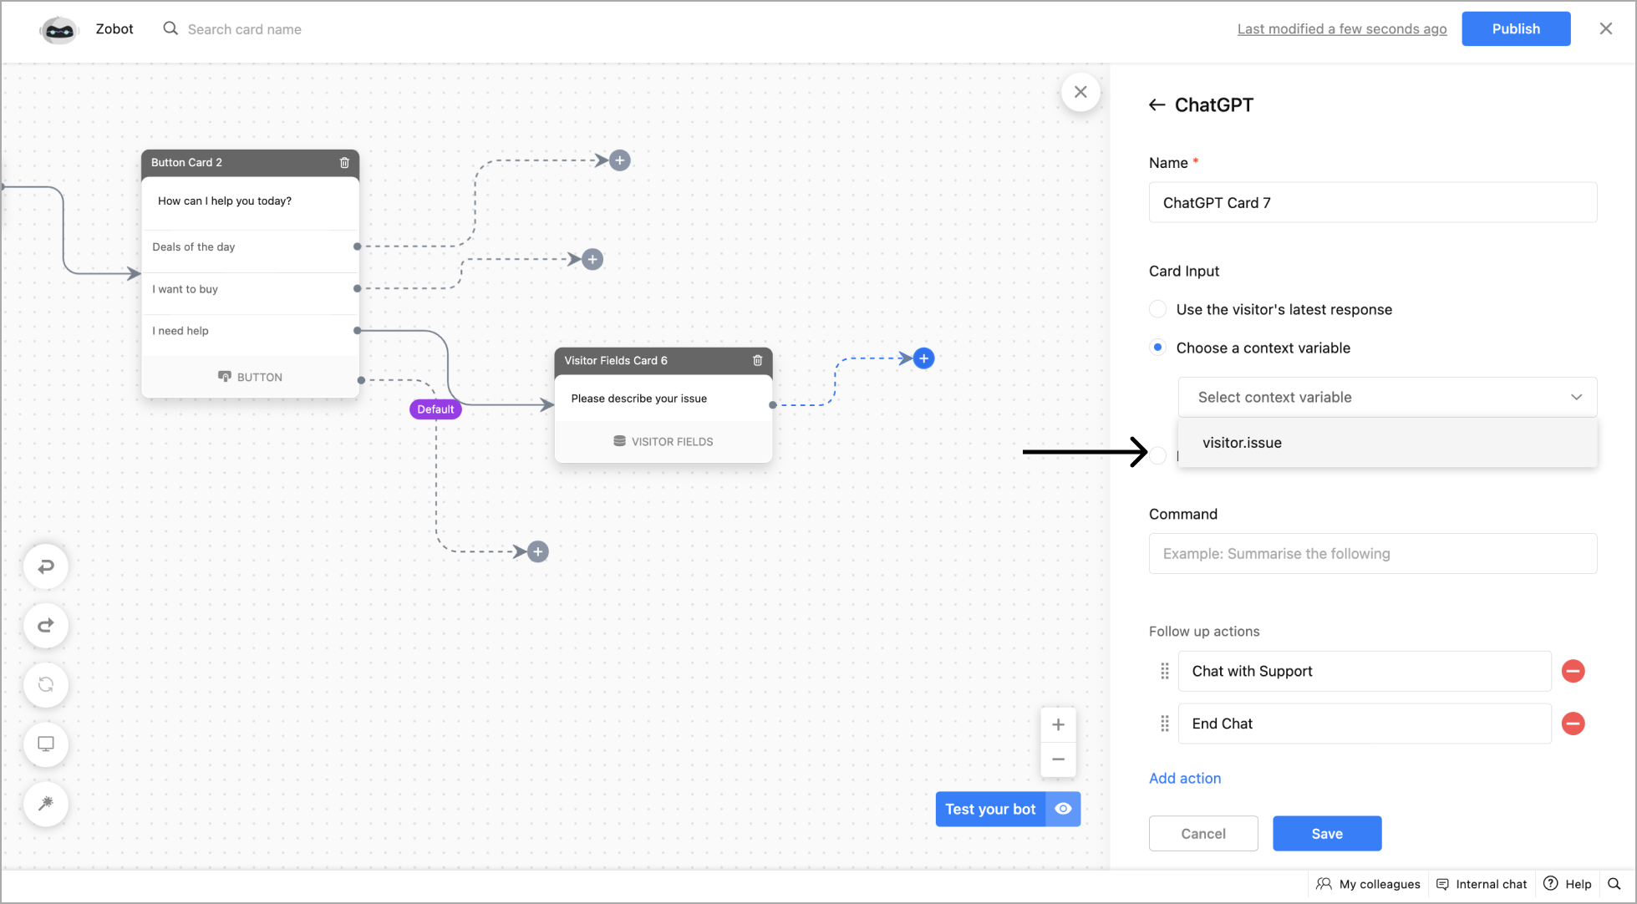Image resolution: width=1637 pixels, height=904 pixels.
Task: Choose visitor.issue from the list
Action: (1242, 444)
